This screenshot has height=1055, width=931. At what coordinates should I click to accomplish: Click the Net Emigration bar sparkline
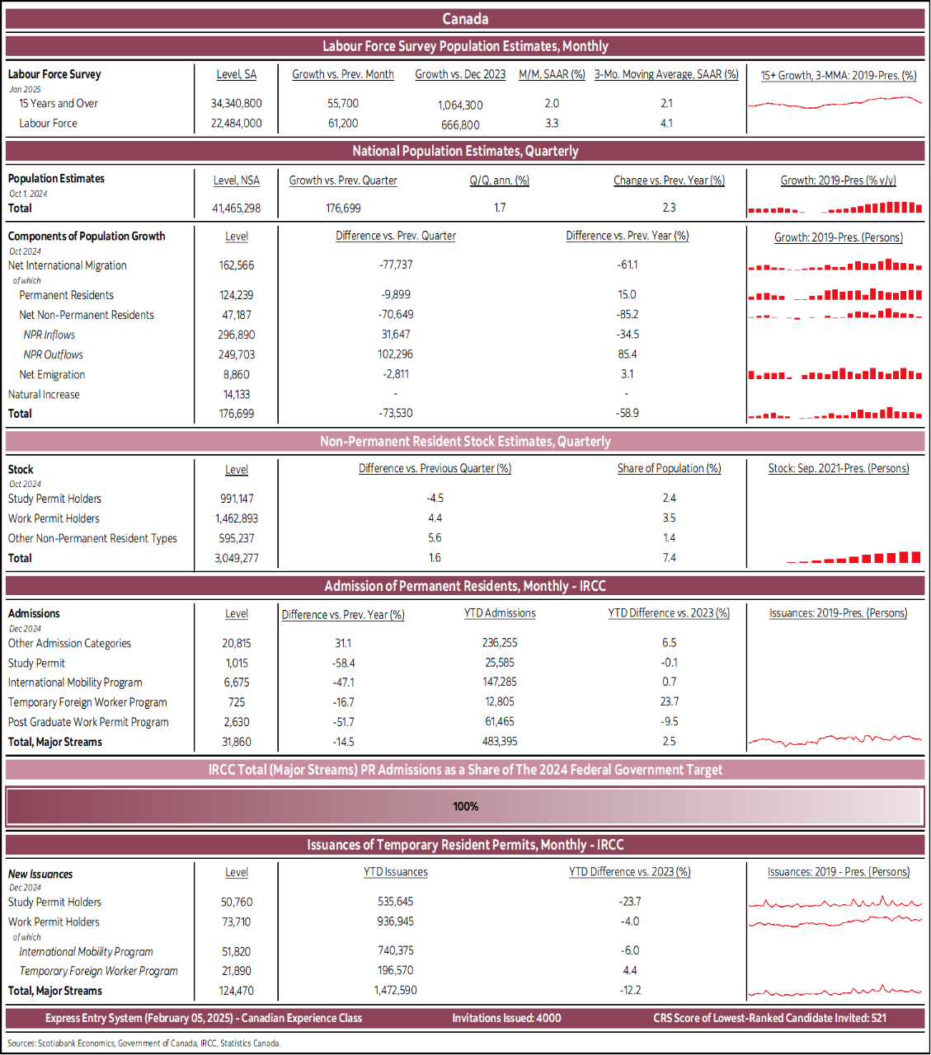pos(835,374)
